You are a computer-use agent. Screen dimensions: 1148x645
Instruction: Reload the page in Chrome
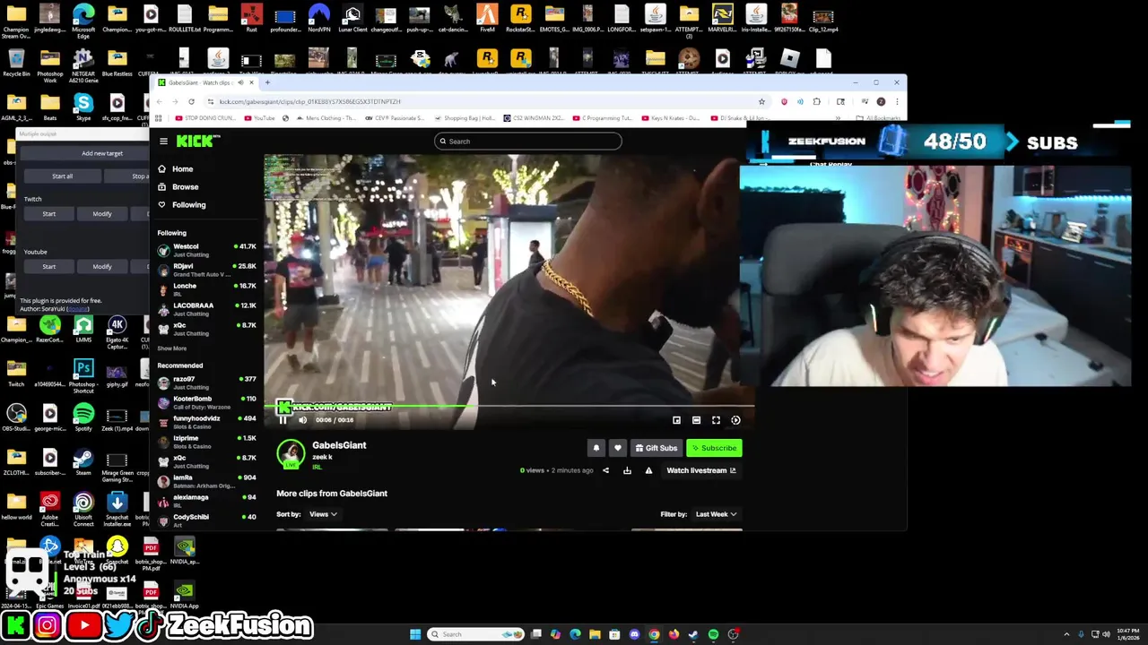pyautogui.click(x=191, y=101)
